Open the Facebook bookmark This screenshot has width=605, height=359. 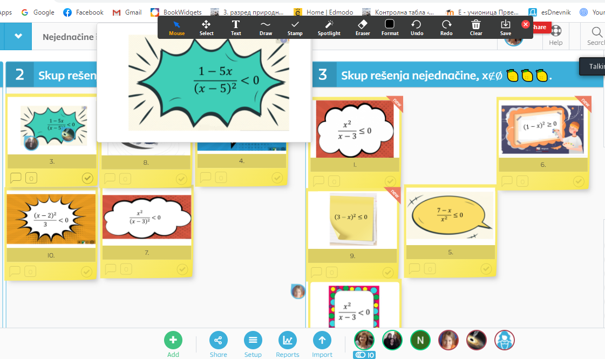pyautogui.click(x=83, y=12)
